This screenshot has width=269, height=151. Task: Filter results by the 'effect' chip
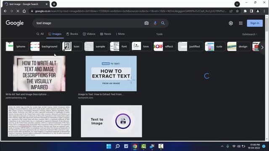(x=165, y=47)
